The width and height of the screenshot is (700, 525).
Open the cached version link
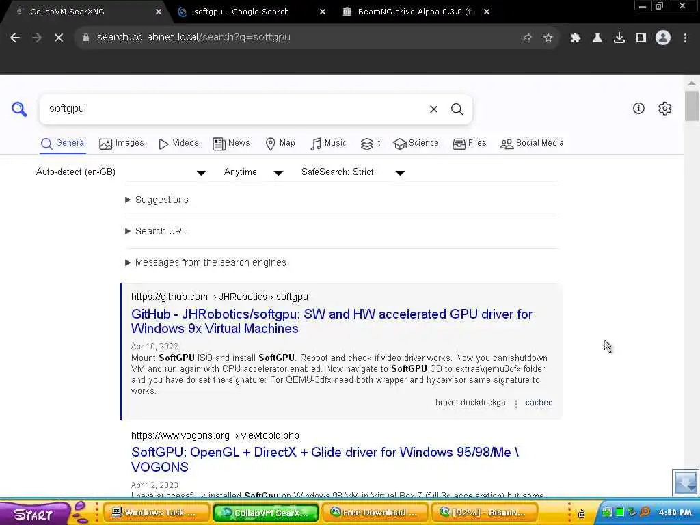[539, 403]
